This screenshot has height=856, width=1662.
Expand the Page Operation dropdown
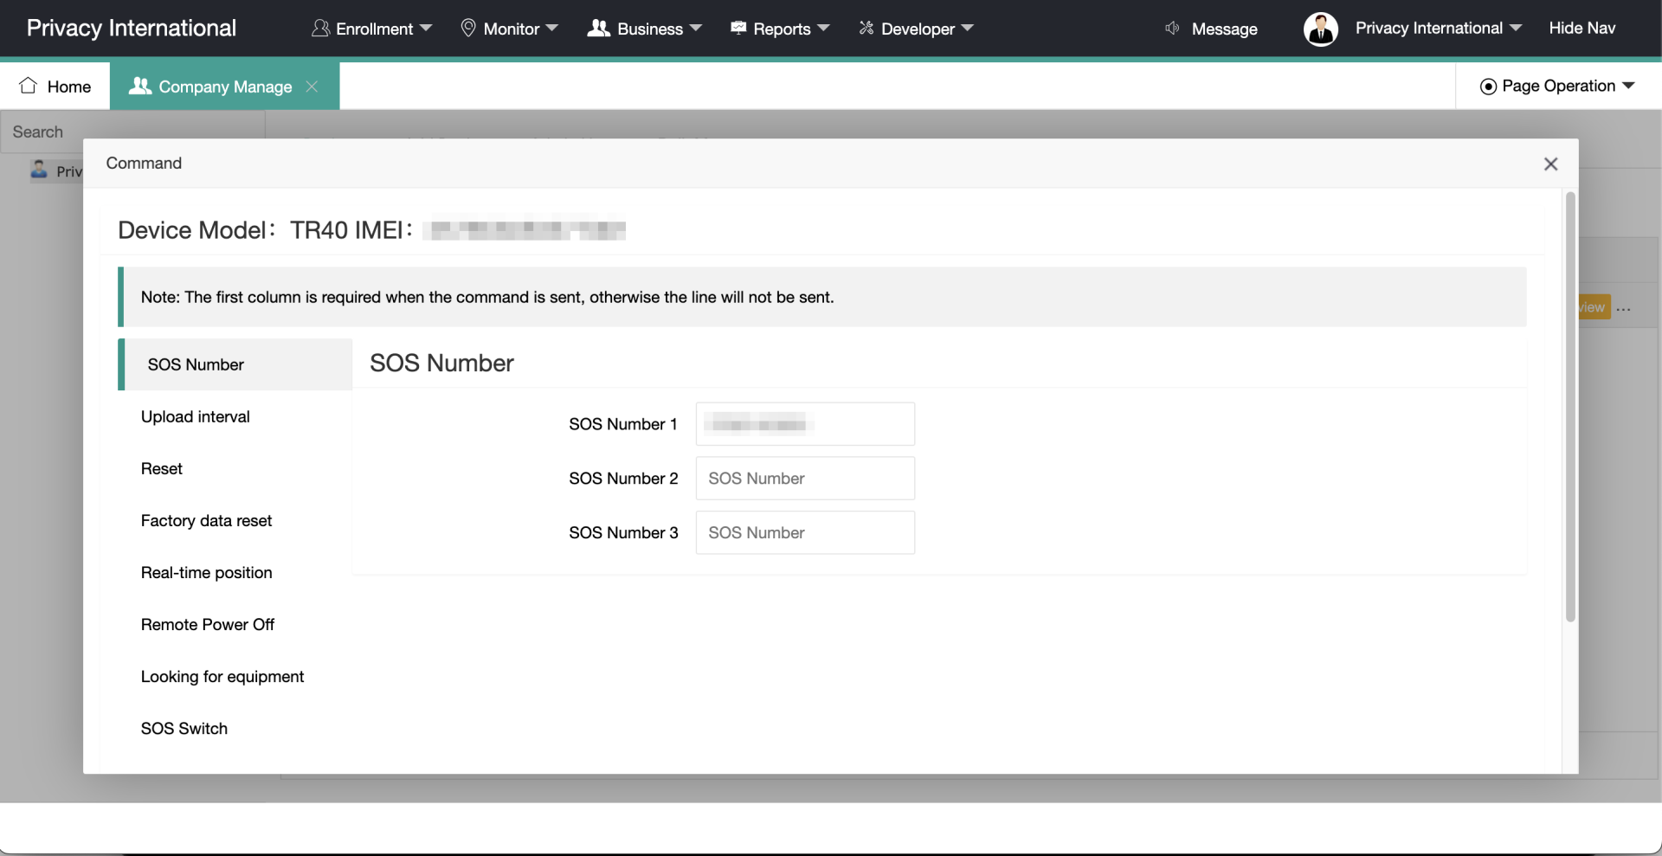point(1628,86)
